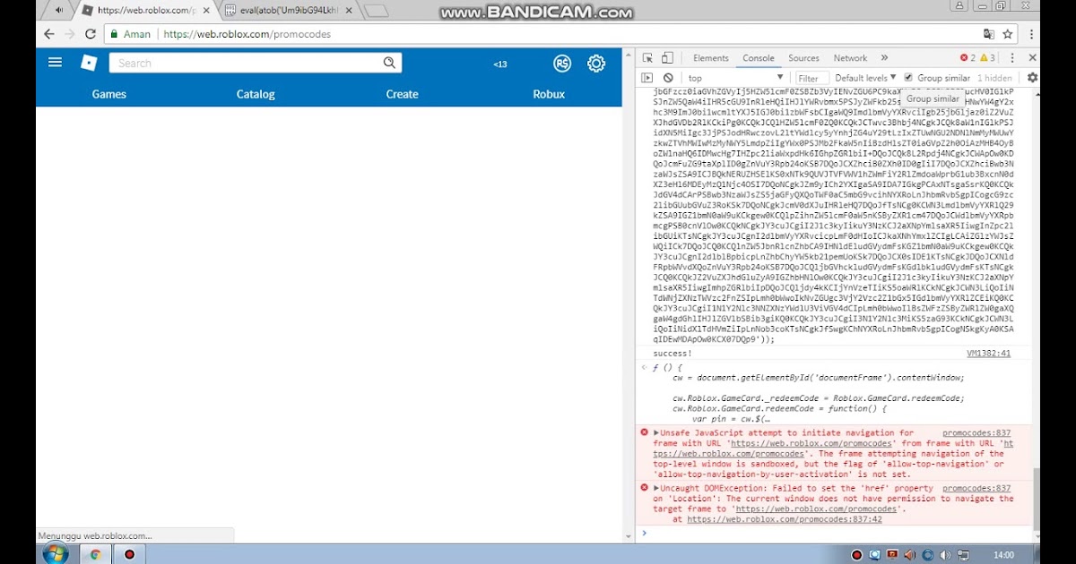Viewport: 1076px width, 564px height.
Task: Expand the Uncaught DOMException error
Action: pos(655,488)
